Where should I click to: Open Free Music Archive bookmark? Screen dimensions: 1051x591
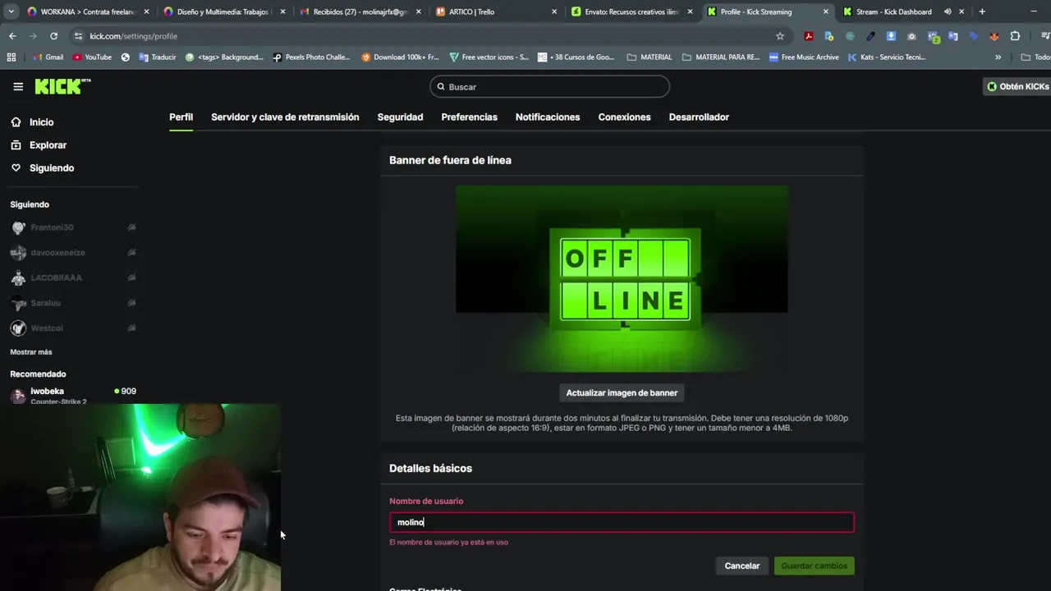click(x=804, y=57)
